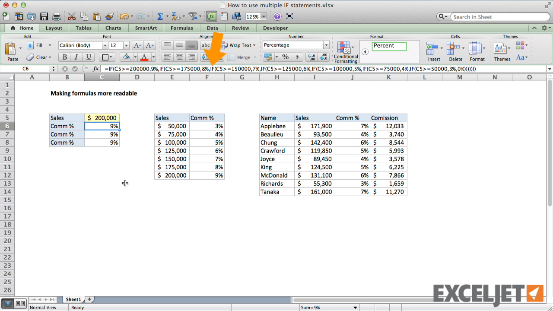Align text left in the cell
Image resolution: width=553 pixels, height=311 pixels.
click(168, 57)
